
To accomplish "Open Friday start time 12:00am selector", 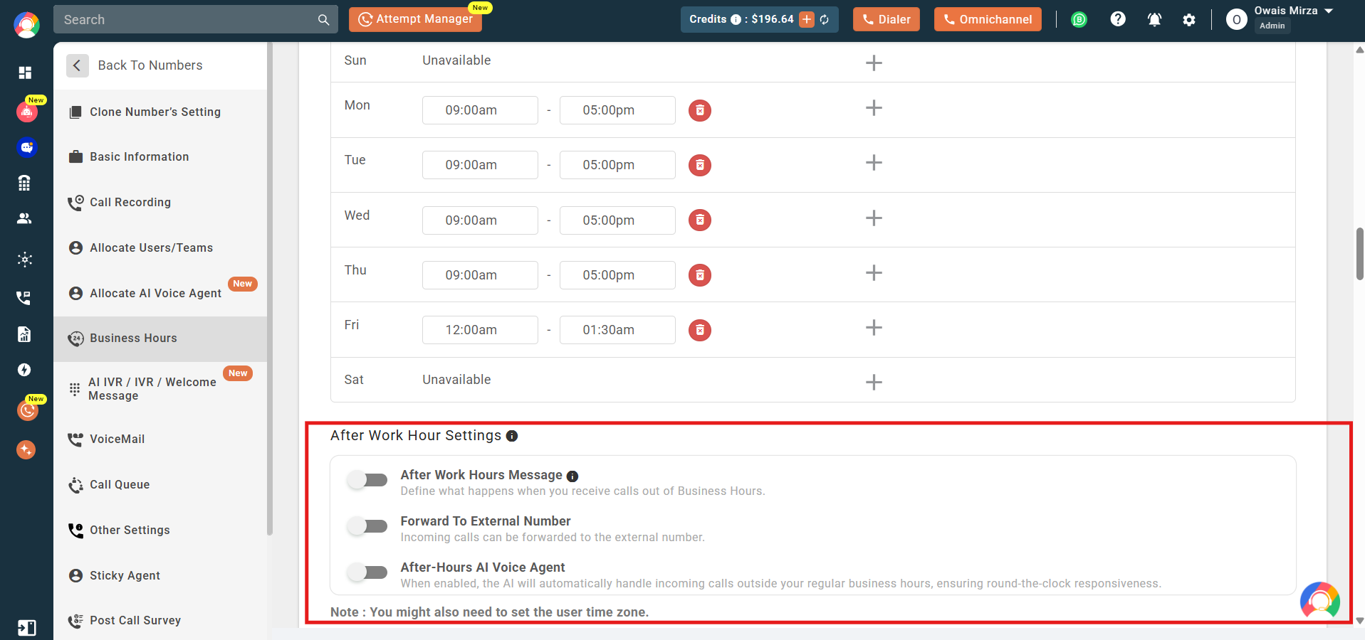I will click(x=480, y=330).
